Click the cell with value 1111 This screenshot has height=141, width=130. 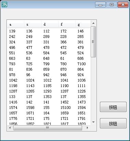tap(81, 86)
